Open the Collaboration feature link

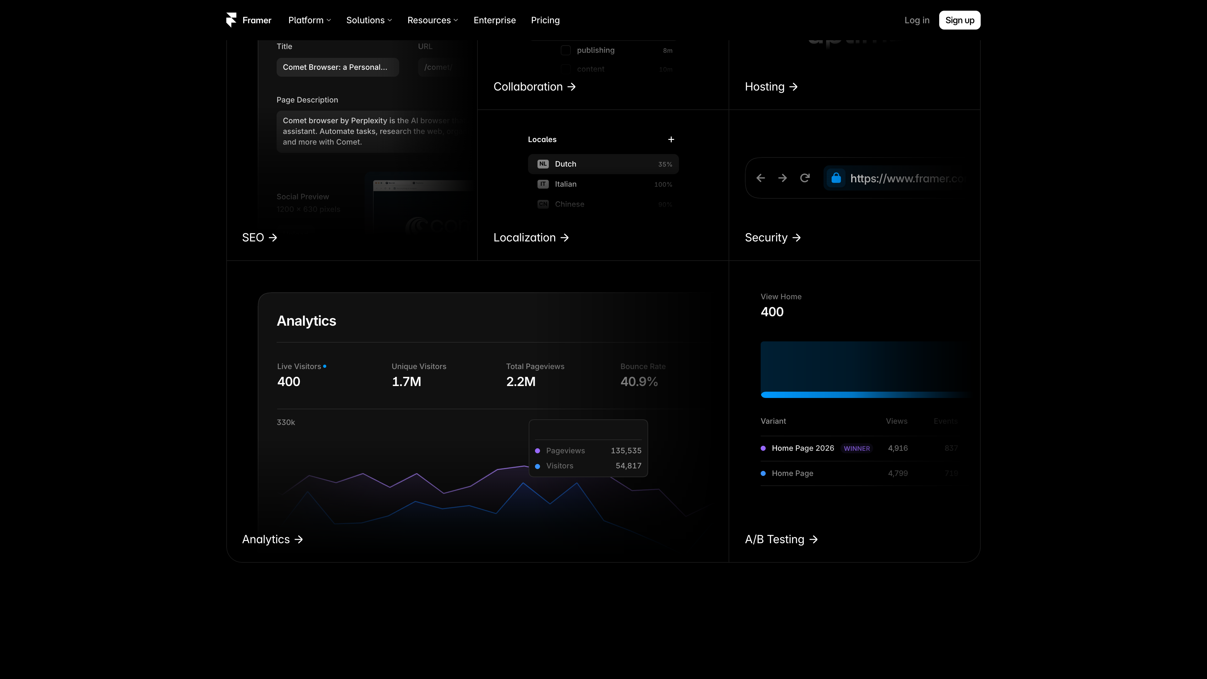(534, 87)
